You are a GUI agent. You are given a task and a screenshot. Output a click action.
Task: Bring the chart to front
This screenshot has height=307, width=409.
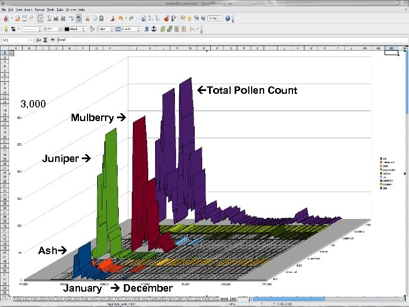click(162, 29)
